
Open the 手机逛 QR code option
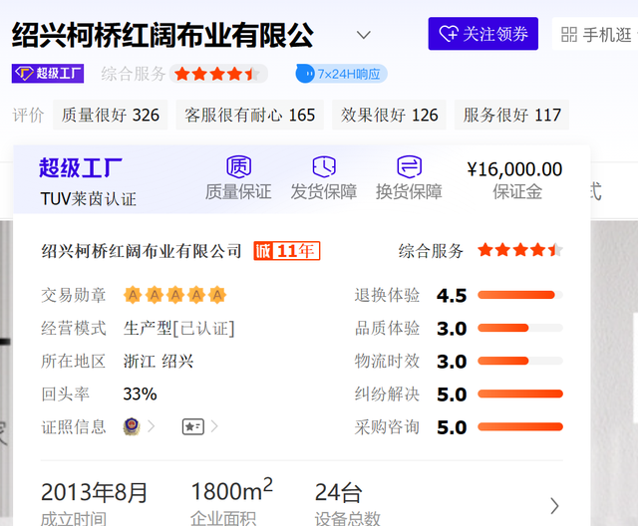[596, 34]
